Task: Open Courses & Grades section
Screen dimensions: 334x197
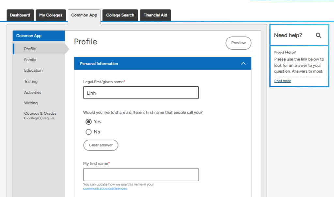Action: point(40,114)
